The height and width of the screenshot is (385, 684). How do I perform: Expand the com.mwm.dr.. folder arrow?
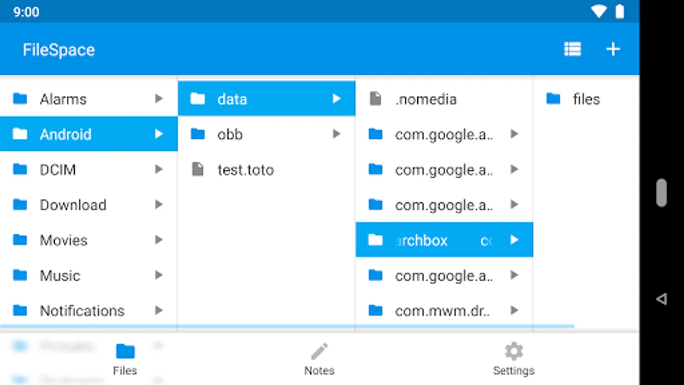514,310
